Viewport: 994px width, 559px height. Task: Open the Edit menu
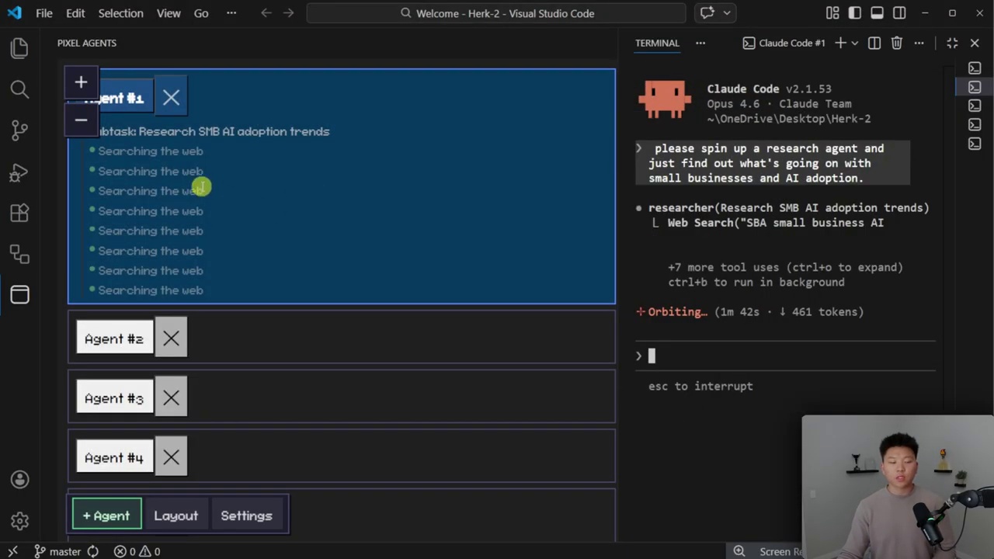tap(75, 13)
